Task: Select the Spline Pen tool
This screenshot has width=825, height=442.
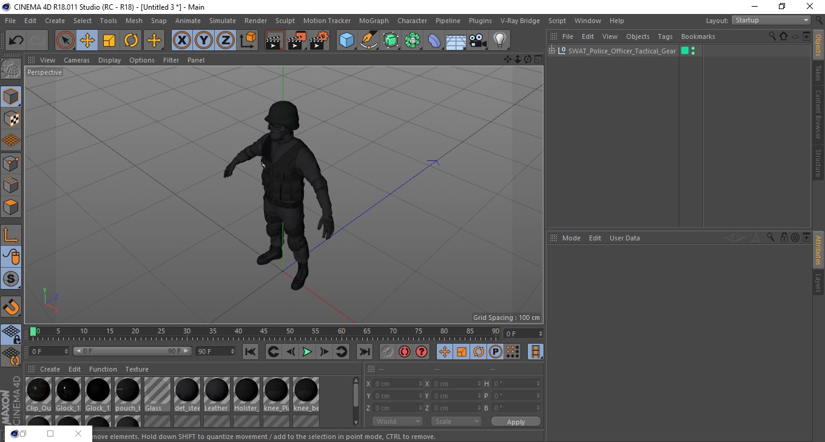Action: (x=369, y=41)
